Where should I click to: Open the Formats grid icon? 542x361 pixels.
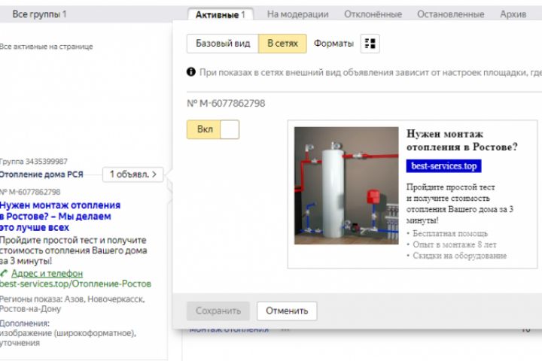370,44
